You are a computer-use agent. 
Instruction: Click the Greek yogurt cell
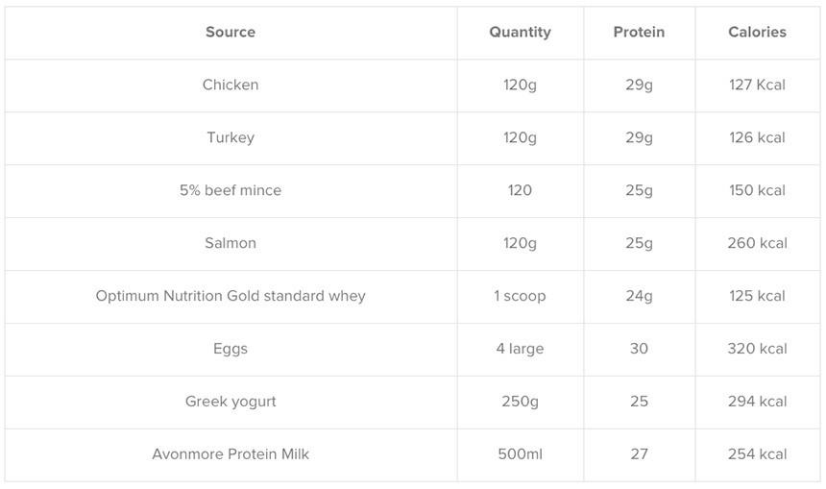(231, 402)
